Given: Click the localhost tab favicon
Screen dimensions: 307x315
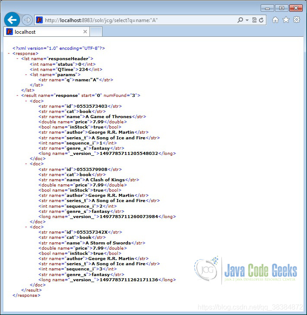Looking at the screenshot, I should 10,32.
